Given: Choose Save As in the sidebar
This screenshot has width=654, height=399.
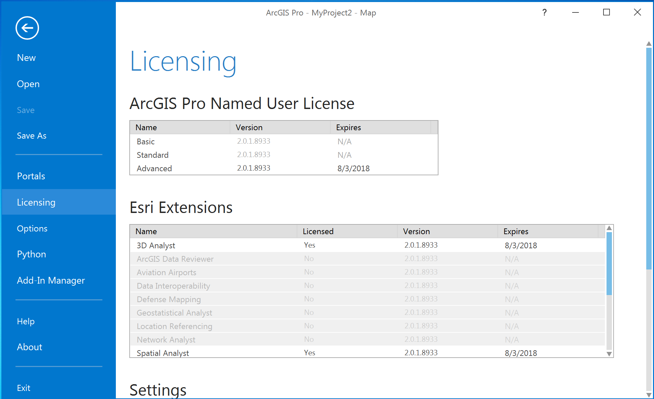Looking at the screenshot, I should 32,136.
